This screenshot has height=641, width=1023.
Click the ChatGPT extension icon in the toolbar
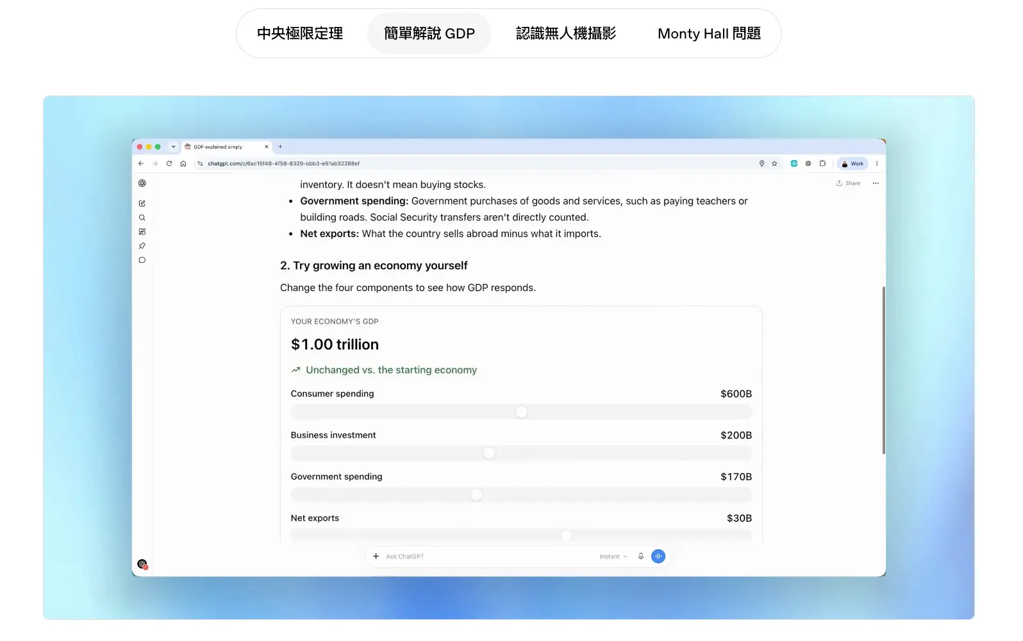[x=808, y=163]
